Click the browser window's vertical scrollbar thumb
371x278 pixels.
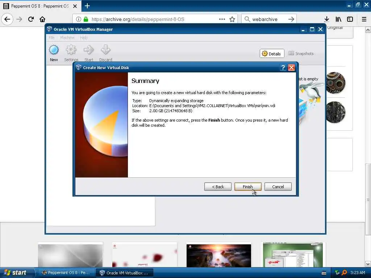point(368,200)
